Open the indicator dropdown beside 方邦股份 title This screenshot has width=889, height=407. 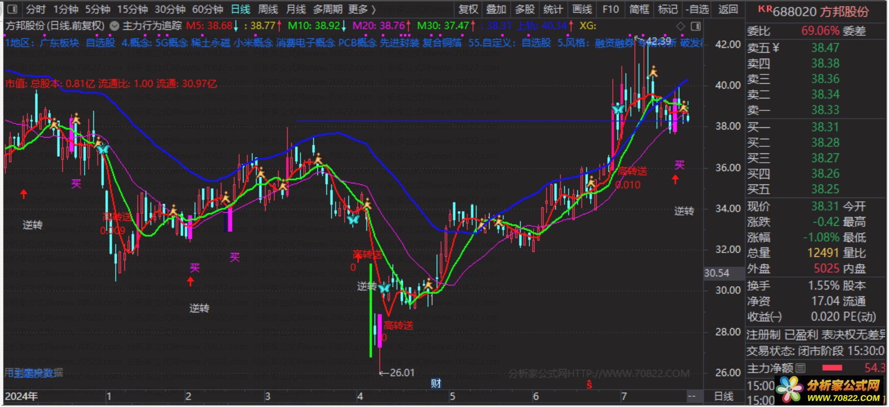coord(114,26)
